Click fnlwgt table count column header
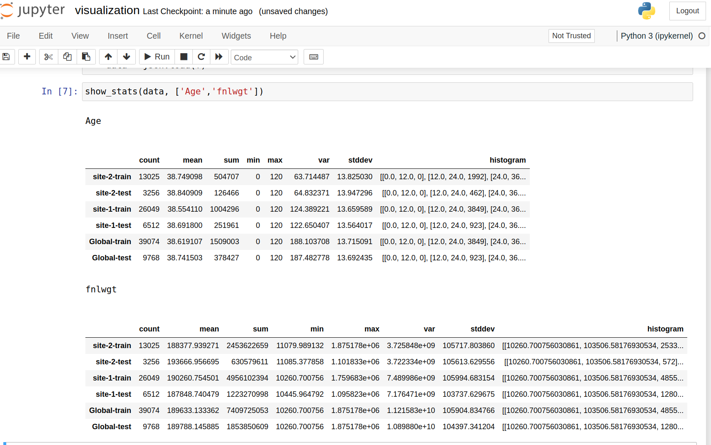The width and height of the screenshot is (711, 445). (149, 329)
